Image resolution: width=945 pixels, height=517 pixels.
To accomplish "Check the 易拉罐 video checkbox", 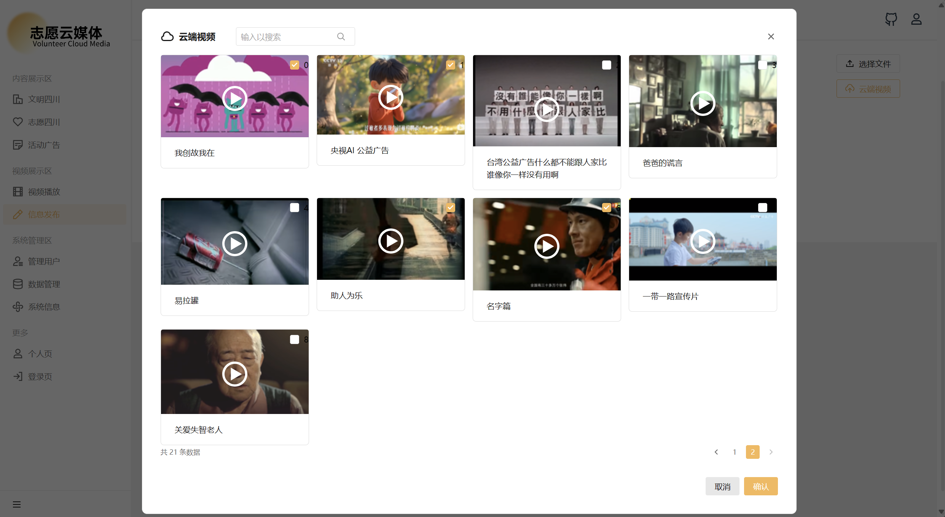I will [294, 208].
